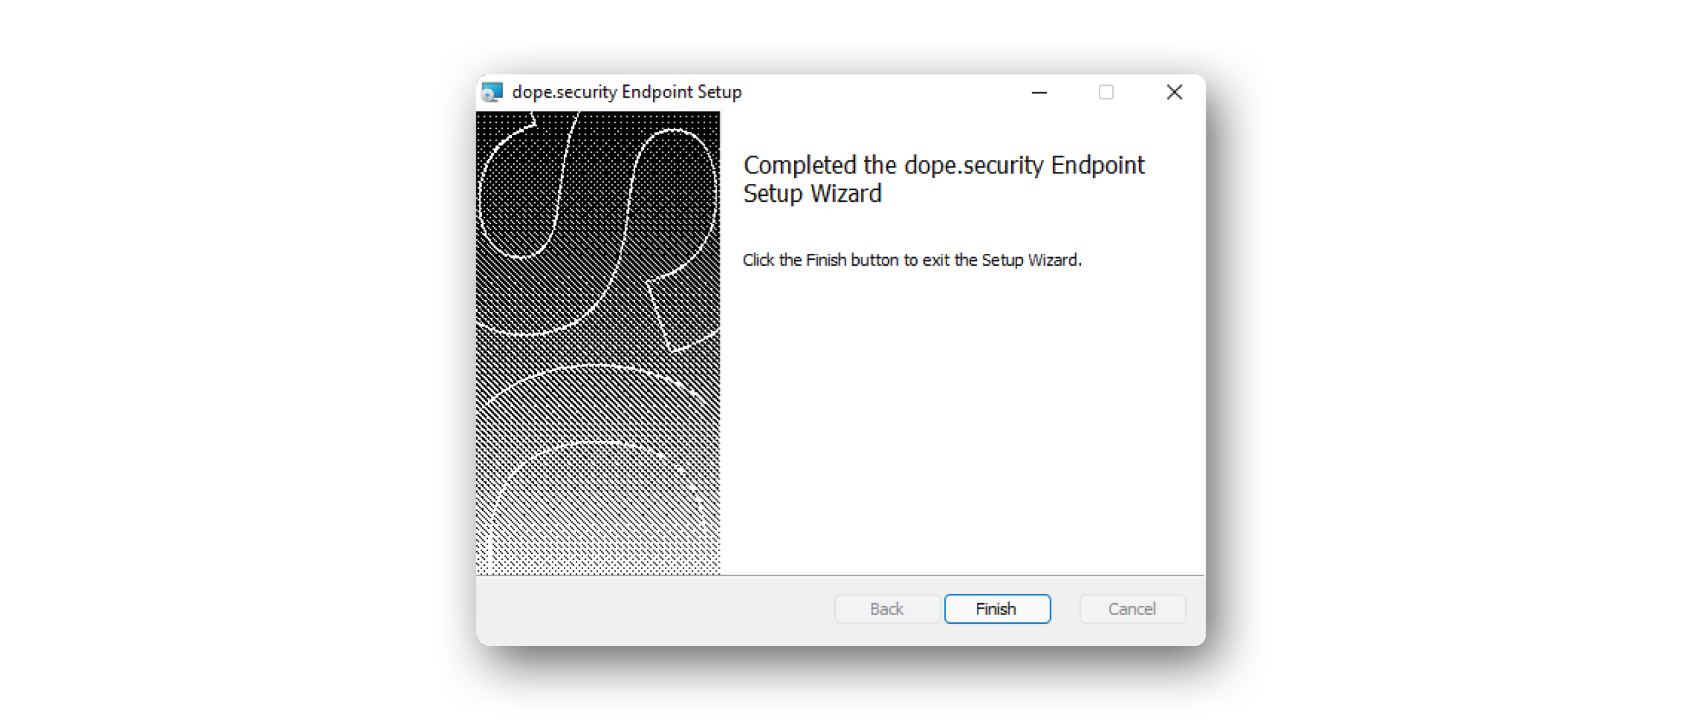The image size is (1682, 720).
Task: Click the word "Finish" in the instruction sentence
Action: (x=826, y=260)
